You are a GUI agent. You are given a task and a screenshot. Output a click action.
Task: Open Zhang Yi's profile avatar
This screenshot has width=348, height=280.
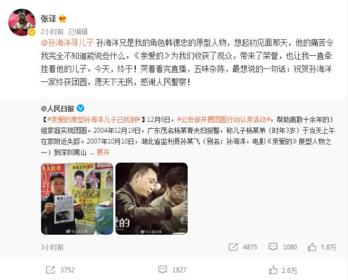pyautogui.click(x=22, y=22)
